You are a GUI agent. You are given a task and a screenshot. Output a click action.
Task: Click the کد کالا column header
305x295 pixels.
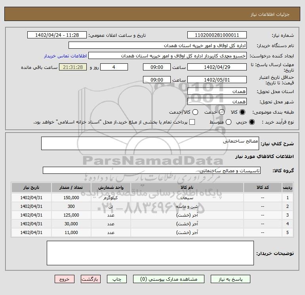pos(263,187)
